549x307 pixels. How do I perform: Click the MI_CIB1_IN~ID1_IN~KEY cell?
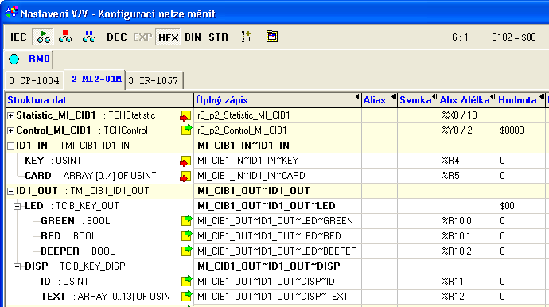click(278, 161)
